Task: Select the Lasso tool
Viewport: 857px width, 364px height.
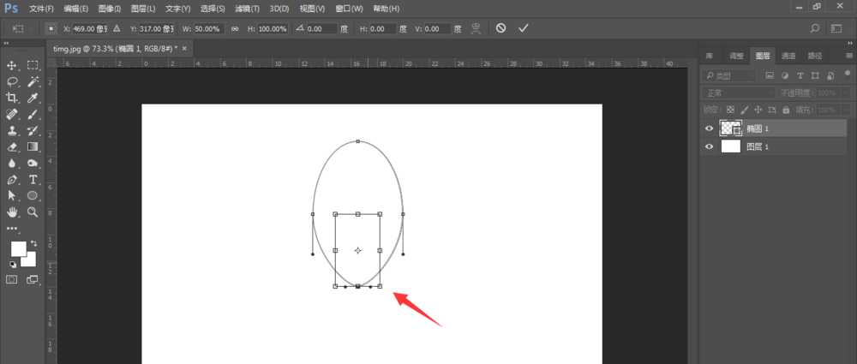Action: coord(12,81)
